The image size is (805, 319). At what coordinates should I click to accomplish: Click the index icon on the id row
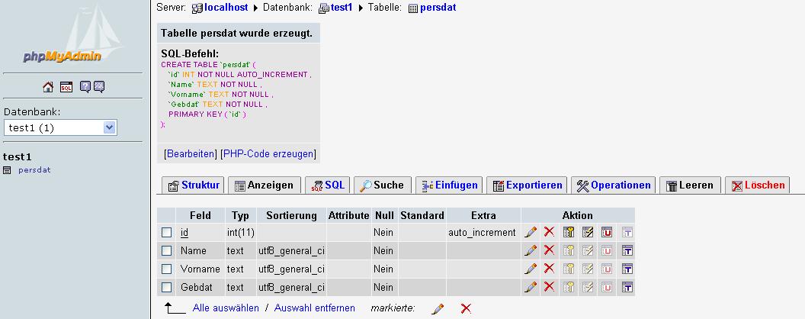(588, 232)
